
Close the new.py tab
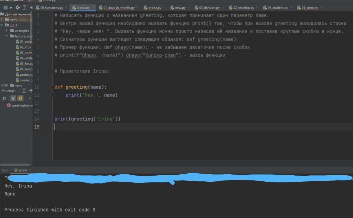point(189,8)
